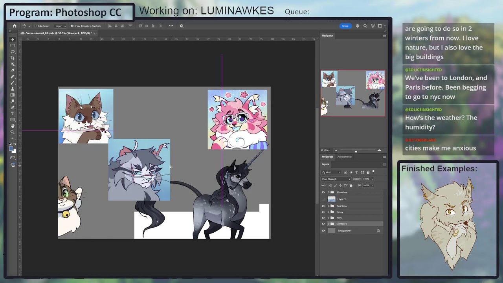Click the Lock all padlock icon
This screenshot has width=503, height=283.
point(351,185)
